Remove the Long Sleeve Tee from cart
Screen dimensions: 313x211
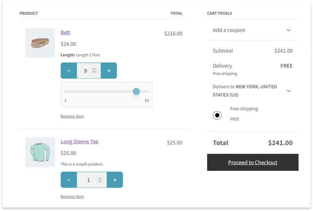coord(72,196)
